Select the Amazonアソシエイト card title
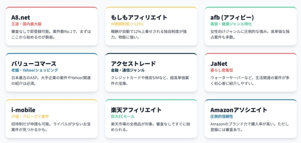301x143 pixels. click(239, 110)
